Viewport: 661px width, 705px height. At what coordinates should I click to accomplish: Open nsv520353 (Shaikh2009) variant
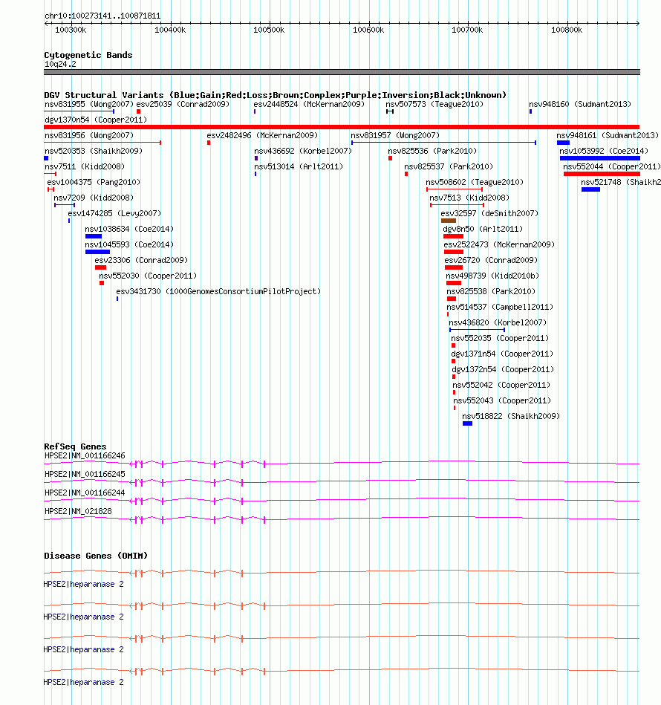[94, 151]
